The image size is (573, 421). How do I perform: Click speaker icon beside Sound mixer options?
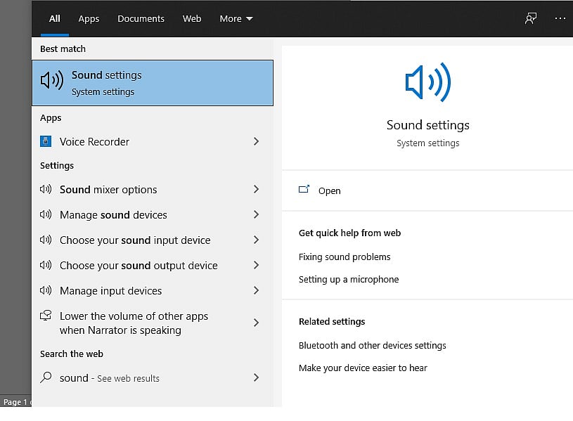46,189
